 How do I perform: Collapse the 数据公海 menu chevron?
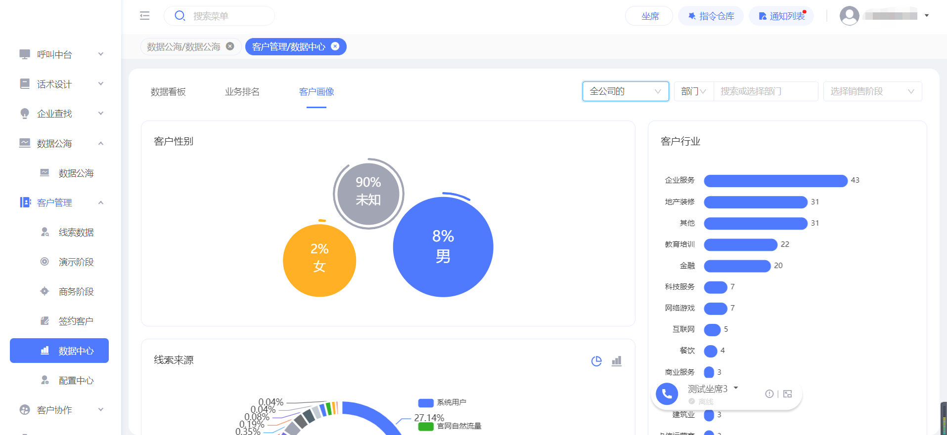pyautogui.click(x=101, y=143)
